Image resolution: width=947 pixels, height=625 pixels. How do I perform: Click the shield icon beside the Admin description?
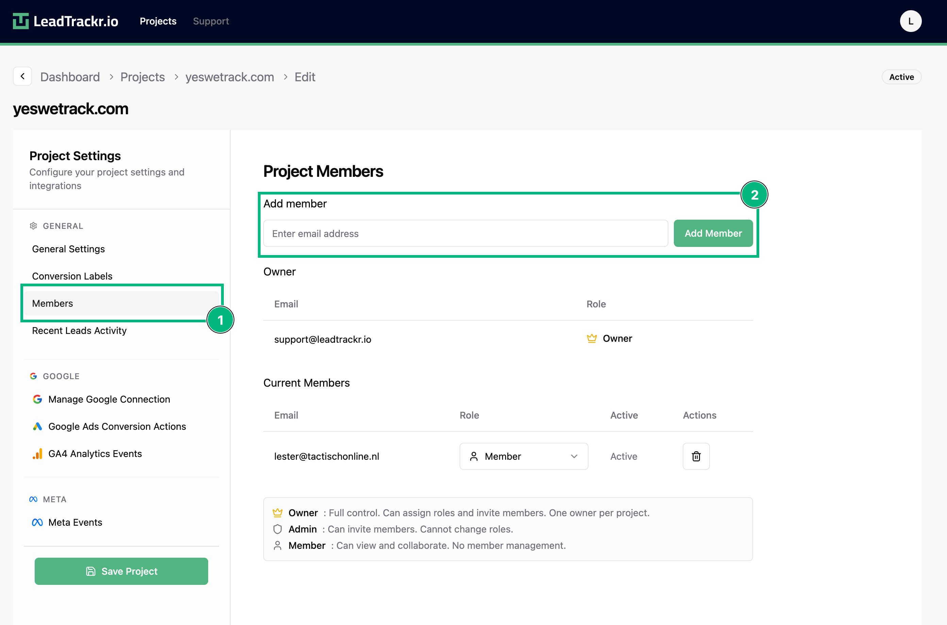pyautogui.click(x=278, y=529)
